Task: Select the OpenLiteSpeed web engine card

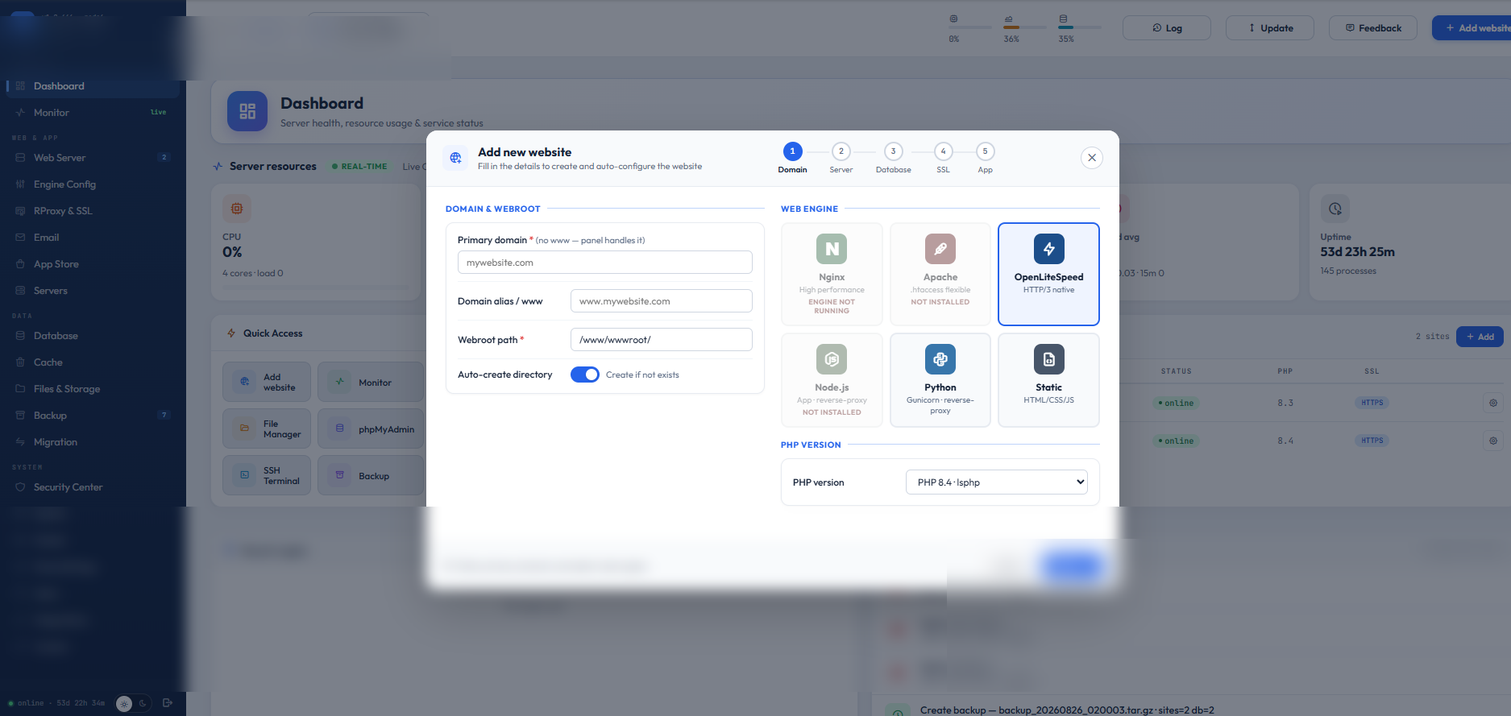Action: pos(1048,274)
